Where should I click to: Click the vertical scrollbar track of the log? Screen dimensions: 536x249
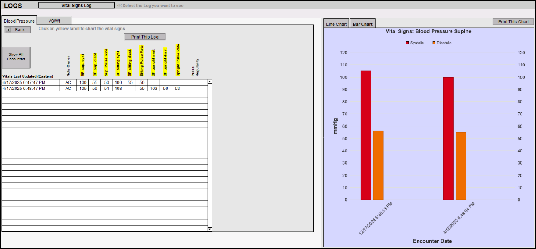click(x=210, y=155)
